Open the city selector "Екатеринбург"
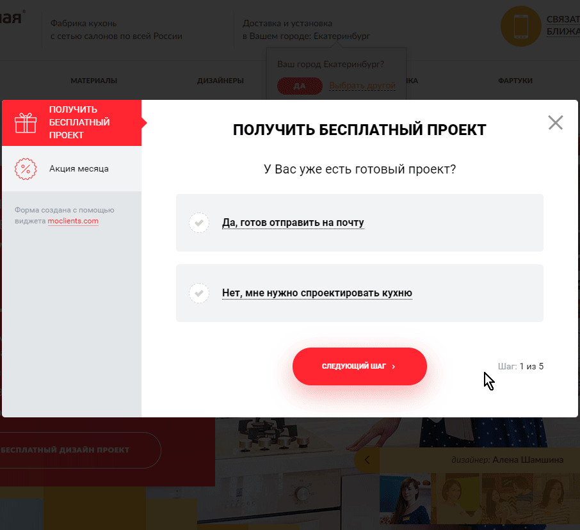Viewport: 580px width, 530px height. (341, 36)
